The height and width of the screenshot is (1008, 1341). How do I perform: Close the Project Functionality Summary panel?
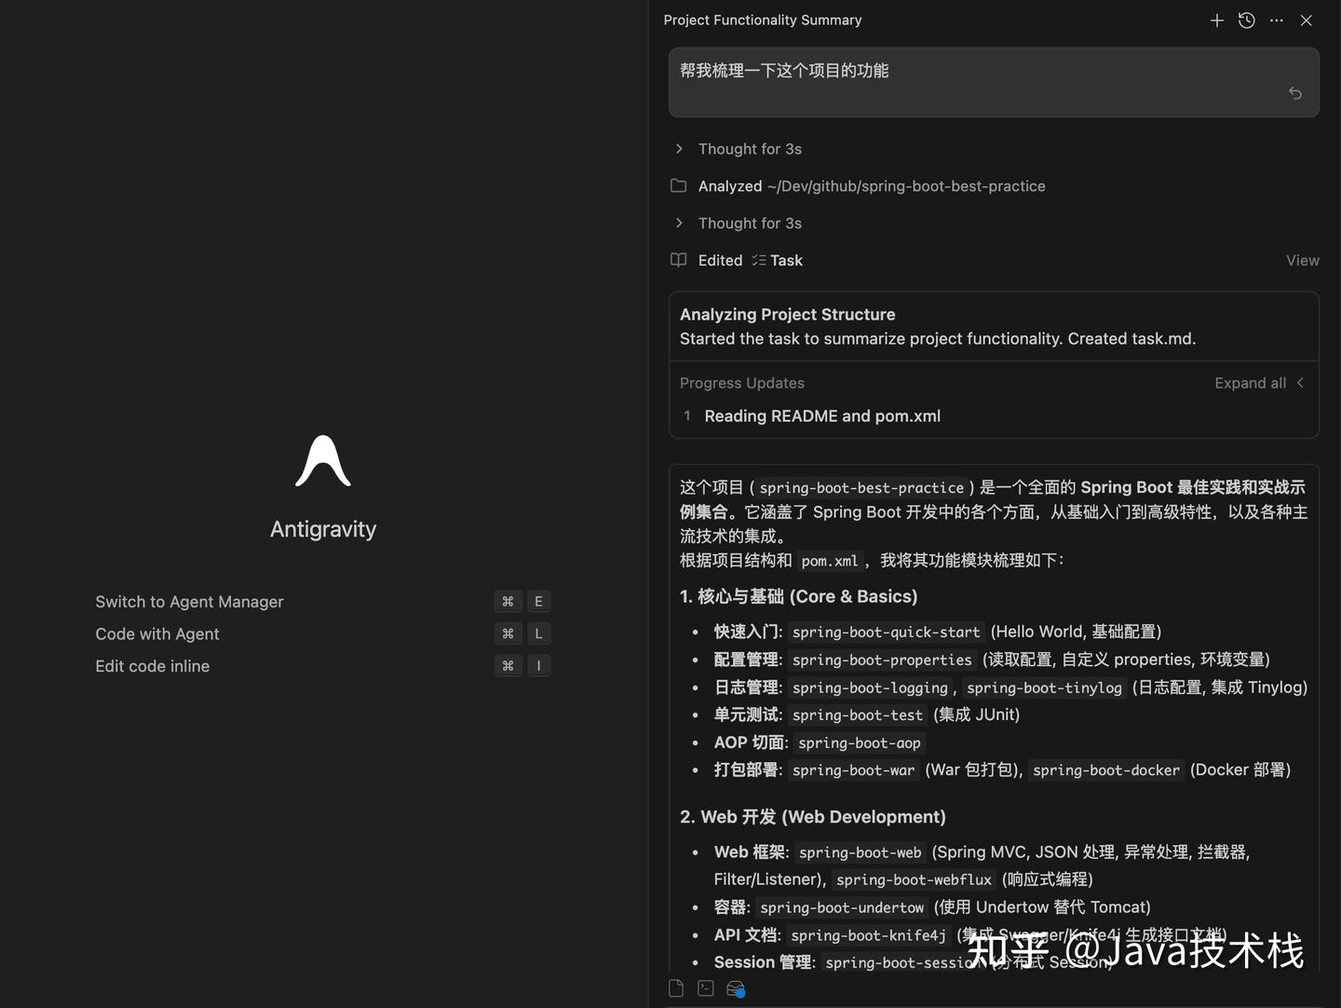1306,20
